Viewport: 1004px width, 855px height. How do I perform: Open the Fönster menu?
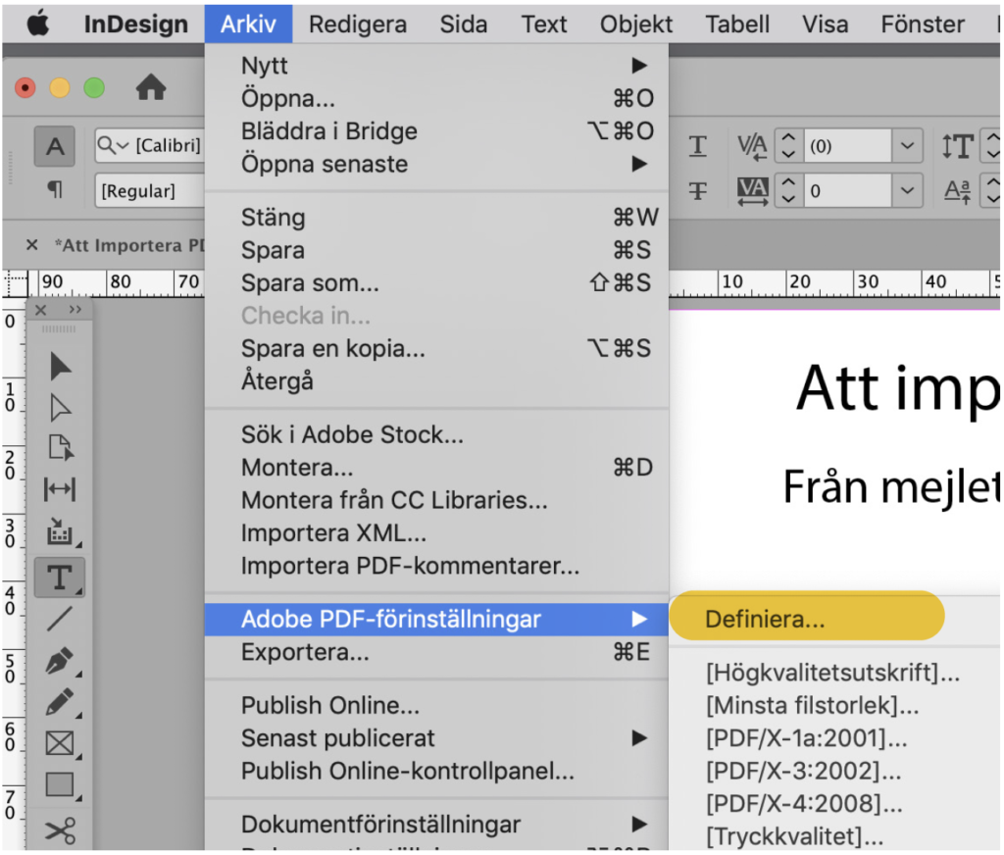(x=922, y=25)
